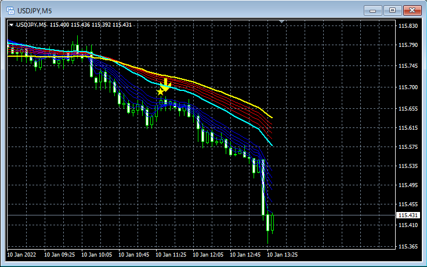Click the 115.830 price scale label
This screenshot has height=267, width=427.
[x=408, y=26]
